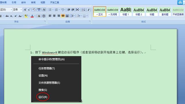Switch to the 开发工具 ribbon tab

[55, 2]
